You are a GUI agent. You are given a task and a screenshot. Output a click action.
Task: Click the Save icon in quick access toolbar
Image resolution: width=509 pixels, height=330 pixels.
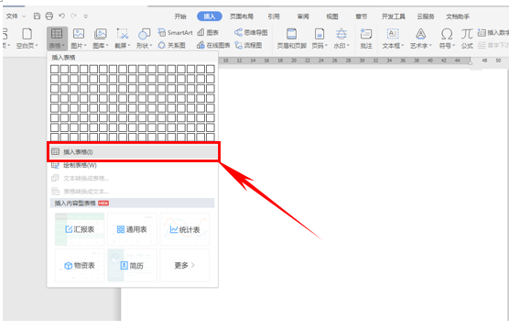pos(37,16)
